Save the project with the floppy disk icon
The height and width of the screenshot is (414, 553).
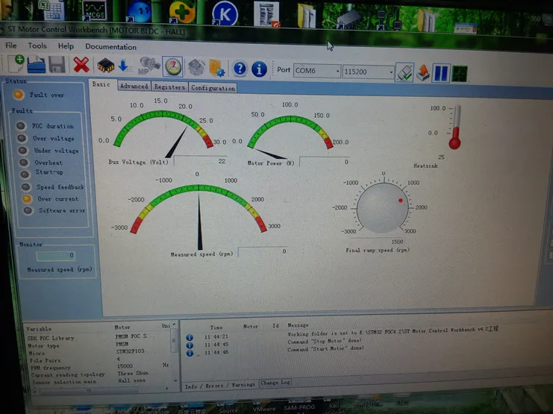[x=57, y=65]
